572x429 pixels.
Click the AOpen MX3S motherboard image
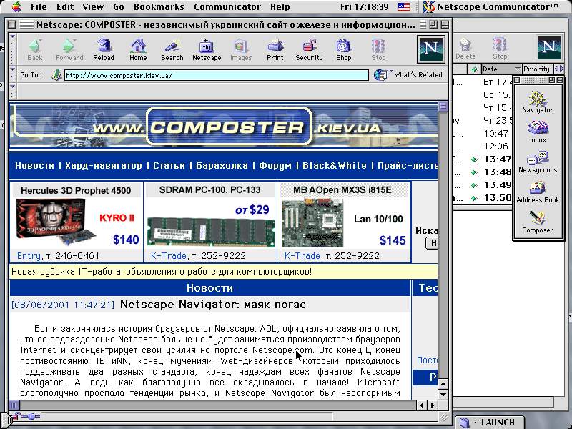pos(312,223)
